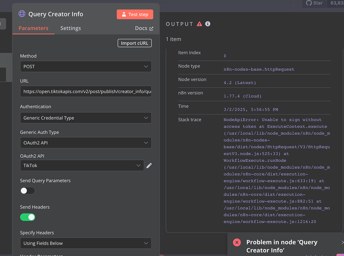Open the Method dropdown showing POST
This screenshot has width=344, height=256.
(x=85, y=67)
